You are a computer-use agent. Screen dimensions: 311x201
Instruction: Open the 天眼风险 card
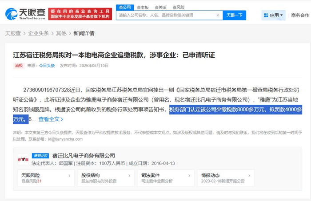[46, 178]
